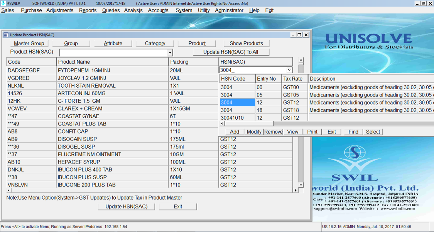Click the bottom Update HSN(SAC) button
434x232 pixels.
point(127,207)
